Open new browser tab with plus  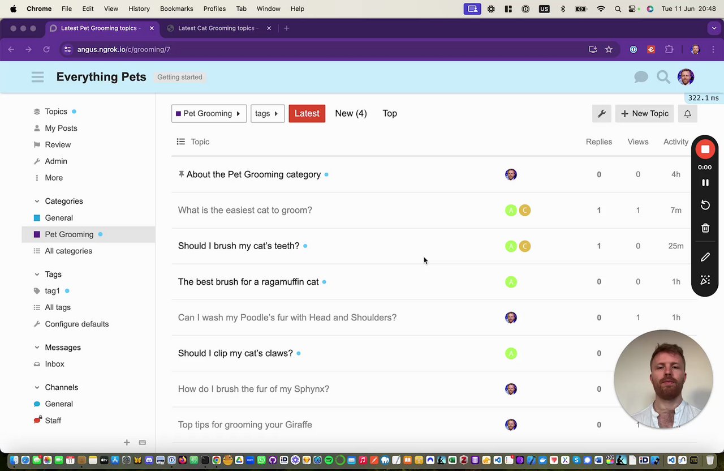point(287,28)
